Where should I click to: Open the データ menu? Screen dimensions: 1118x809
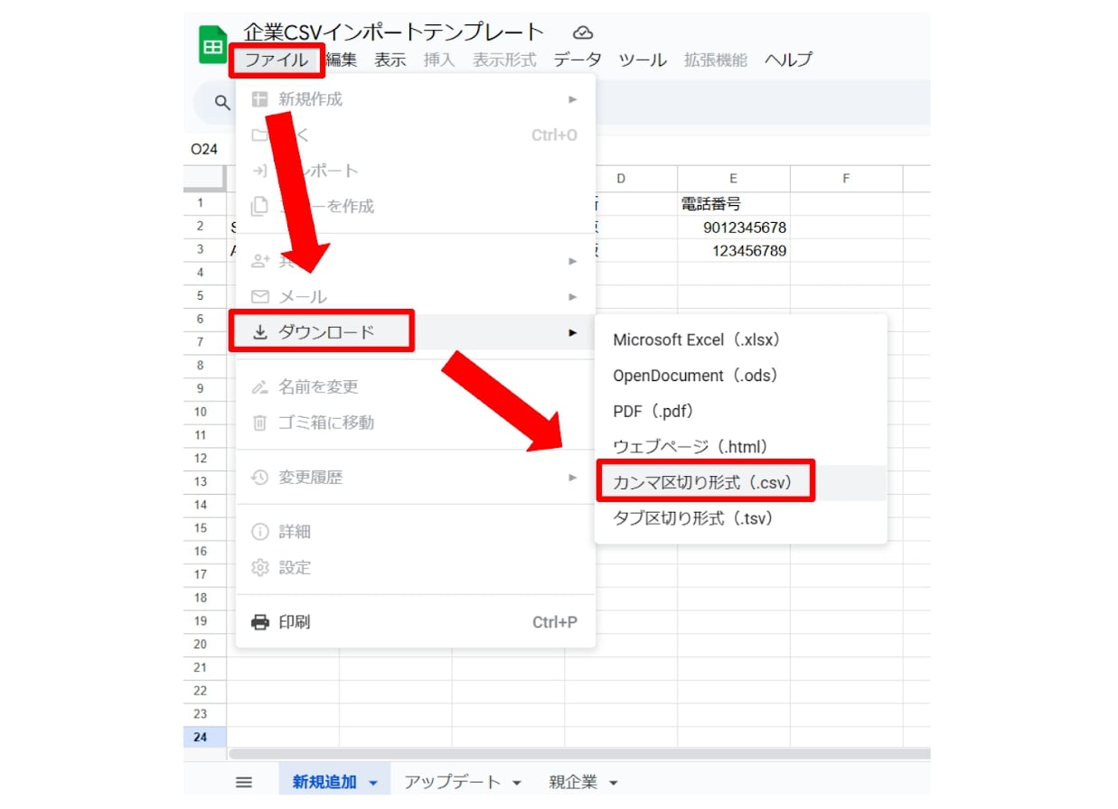(x=577, y=60)
